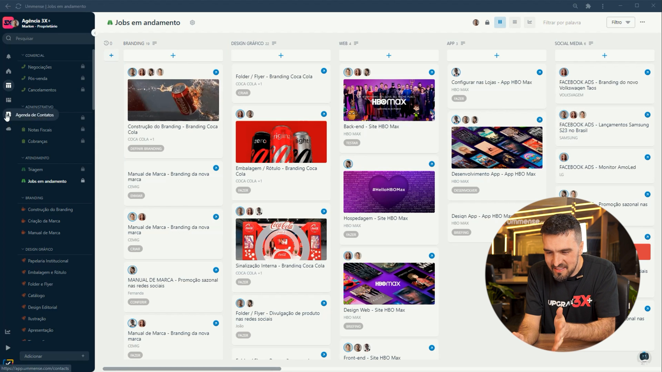The image size is (662, 372).
Task: Open Design Web - Site HBO Max card title
Action: 374,310
